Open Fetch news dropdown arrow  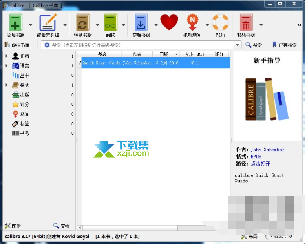pyautogui.click(x=207, y=25)
